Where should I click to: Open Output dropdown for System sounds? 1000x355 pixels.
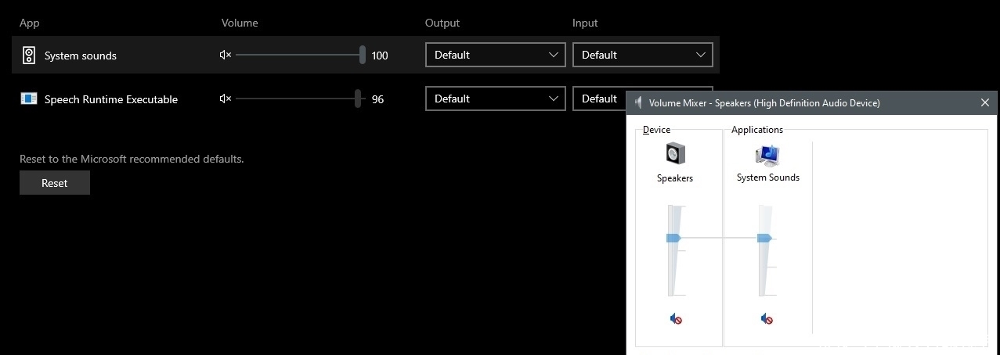click(x=495, y=55)
